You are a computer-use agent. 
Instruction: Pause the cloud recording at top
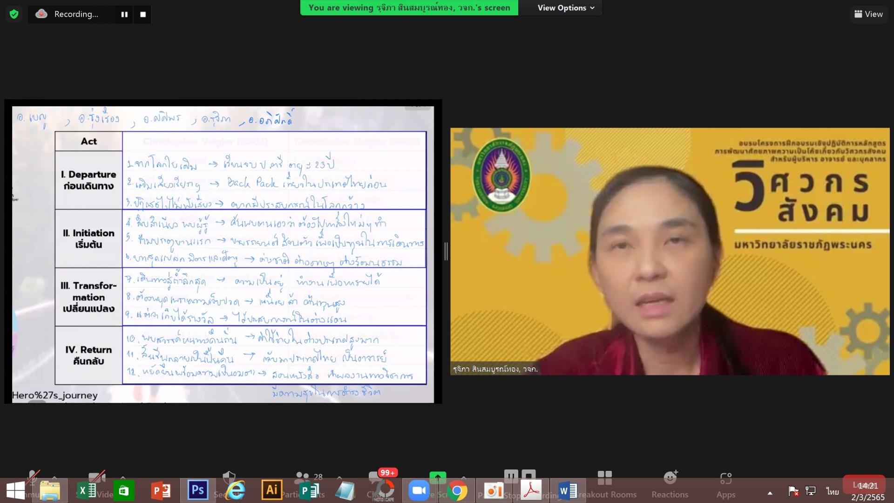click(124, 14)
